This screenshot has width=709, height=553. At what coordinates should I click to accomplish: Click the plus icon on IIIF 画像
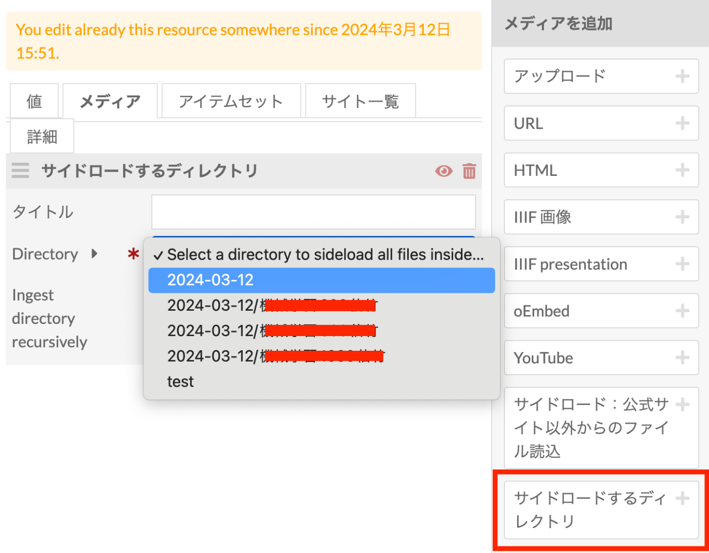(x=682, y=217)
